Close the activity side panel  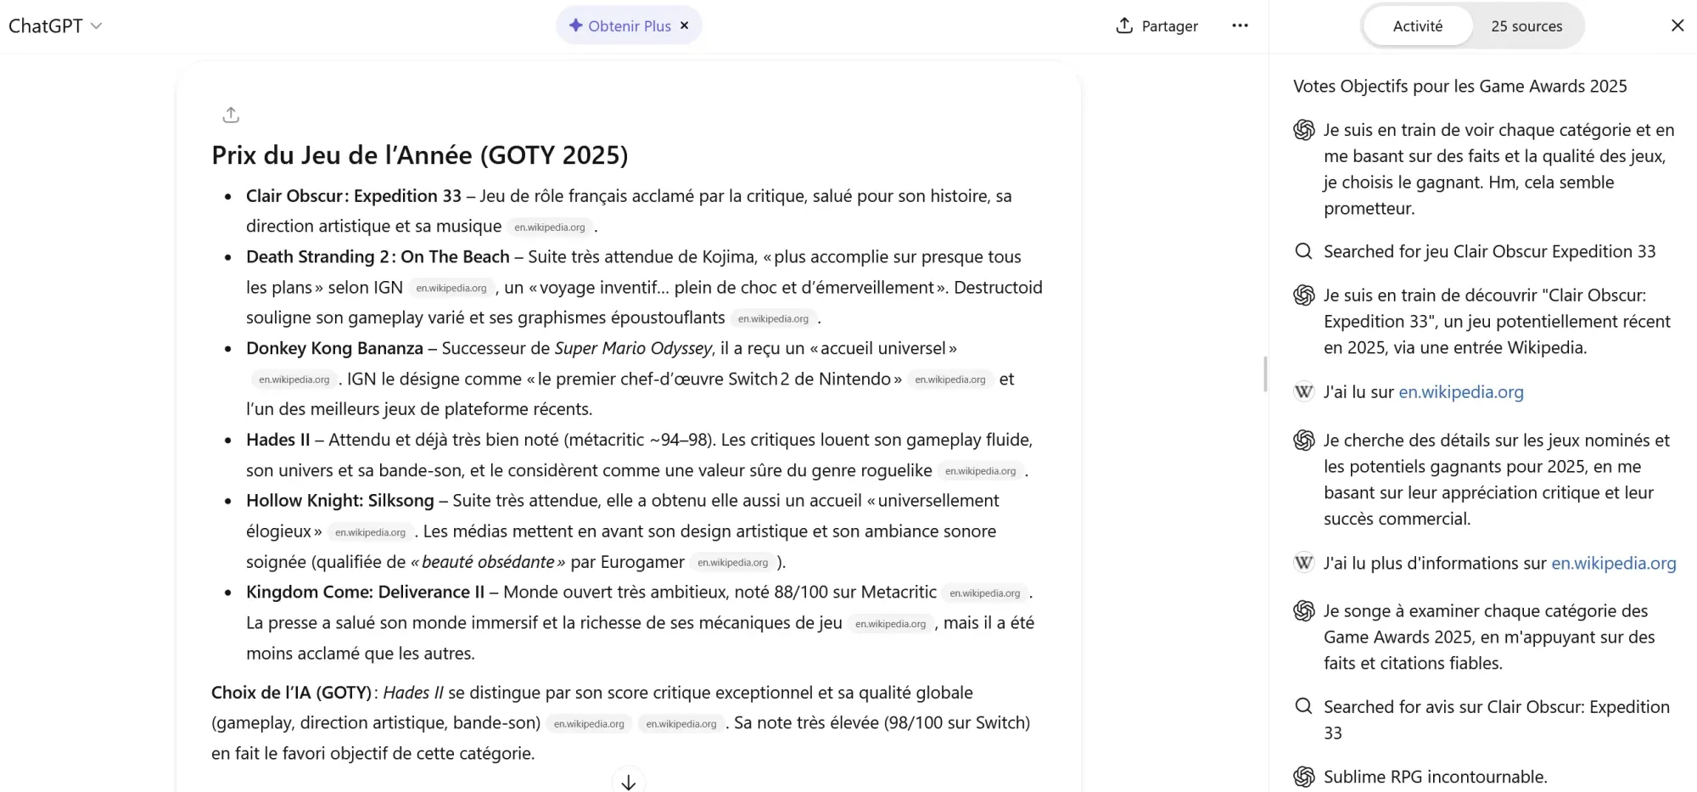coord(1677,25)
